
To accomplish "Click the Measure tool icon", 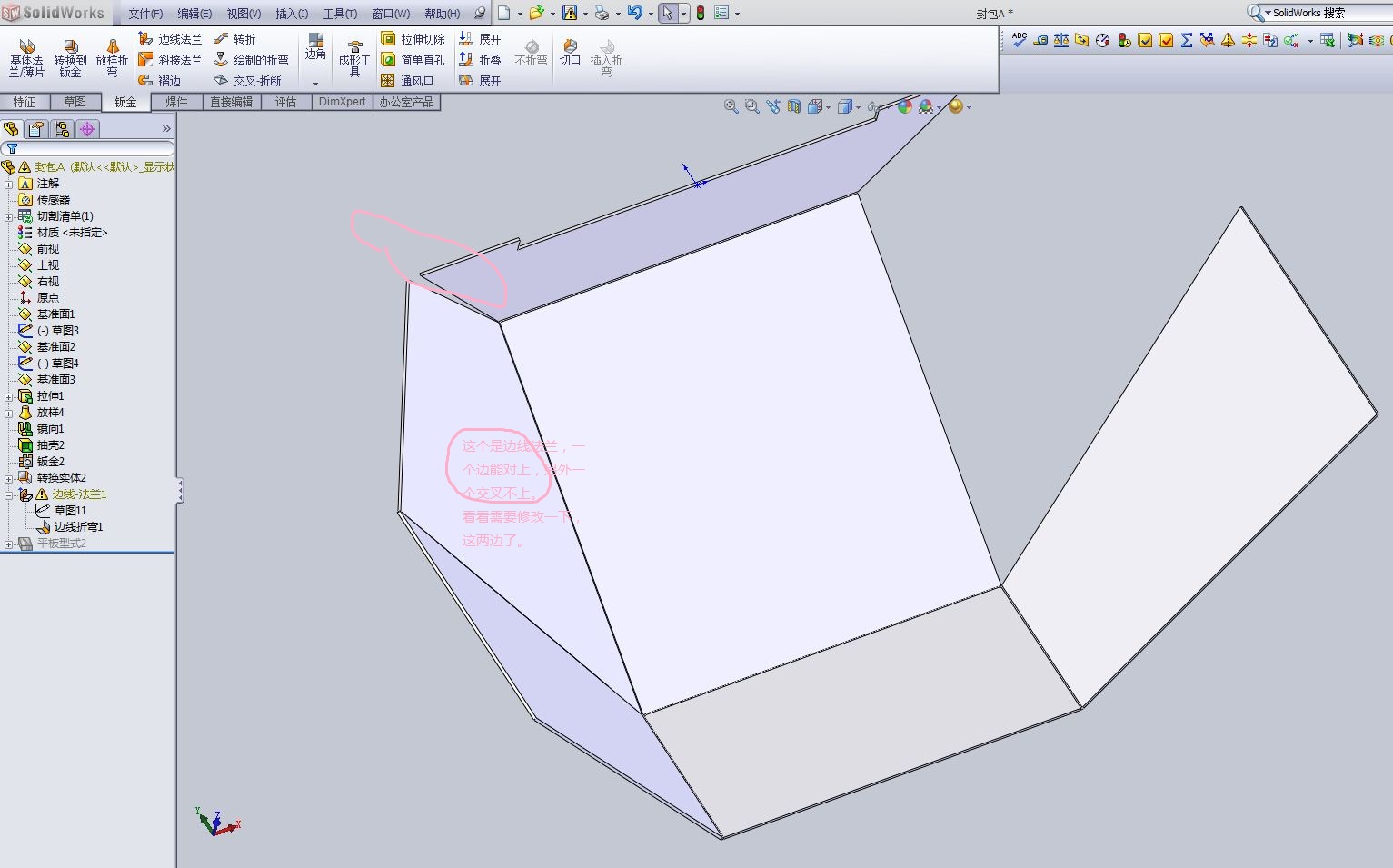I will [x=1040, y=40].
